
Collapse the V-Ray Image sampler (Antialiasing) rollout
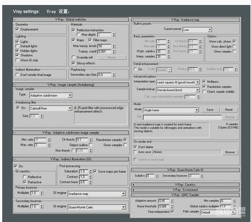71,85
